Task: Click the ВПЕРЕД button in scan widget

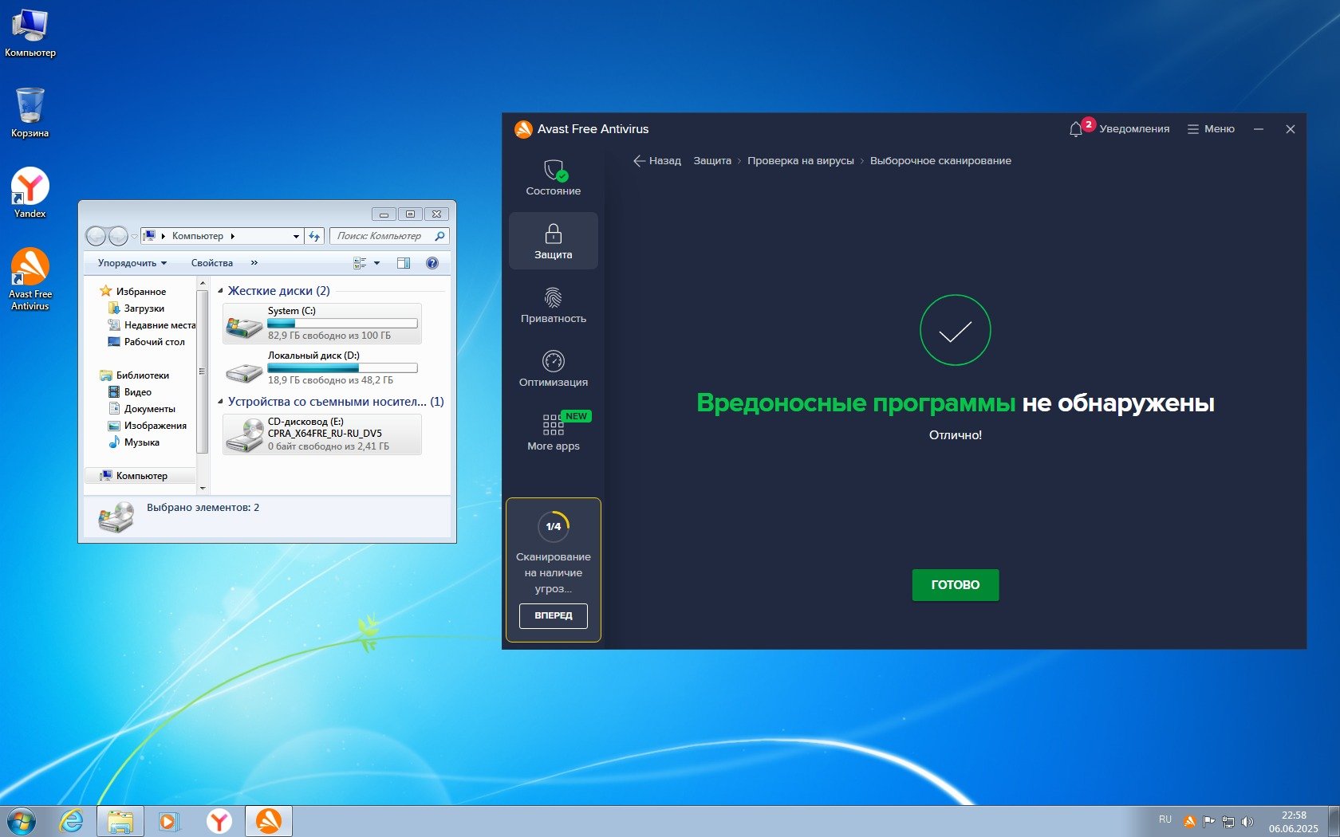Action: [553, 615]
